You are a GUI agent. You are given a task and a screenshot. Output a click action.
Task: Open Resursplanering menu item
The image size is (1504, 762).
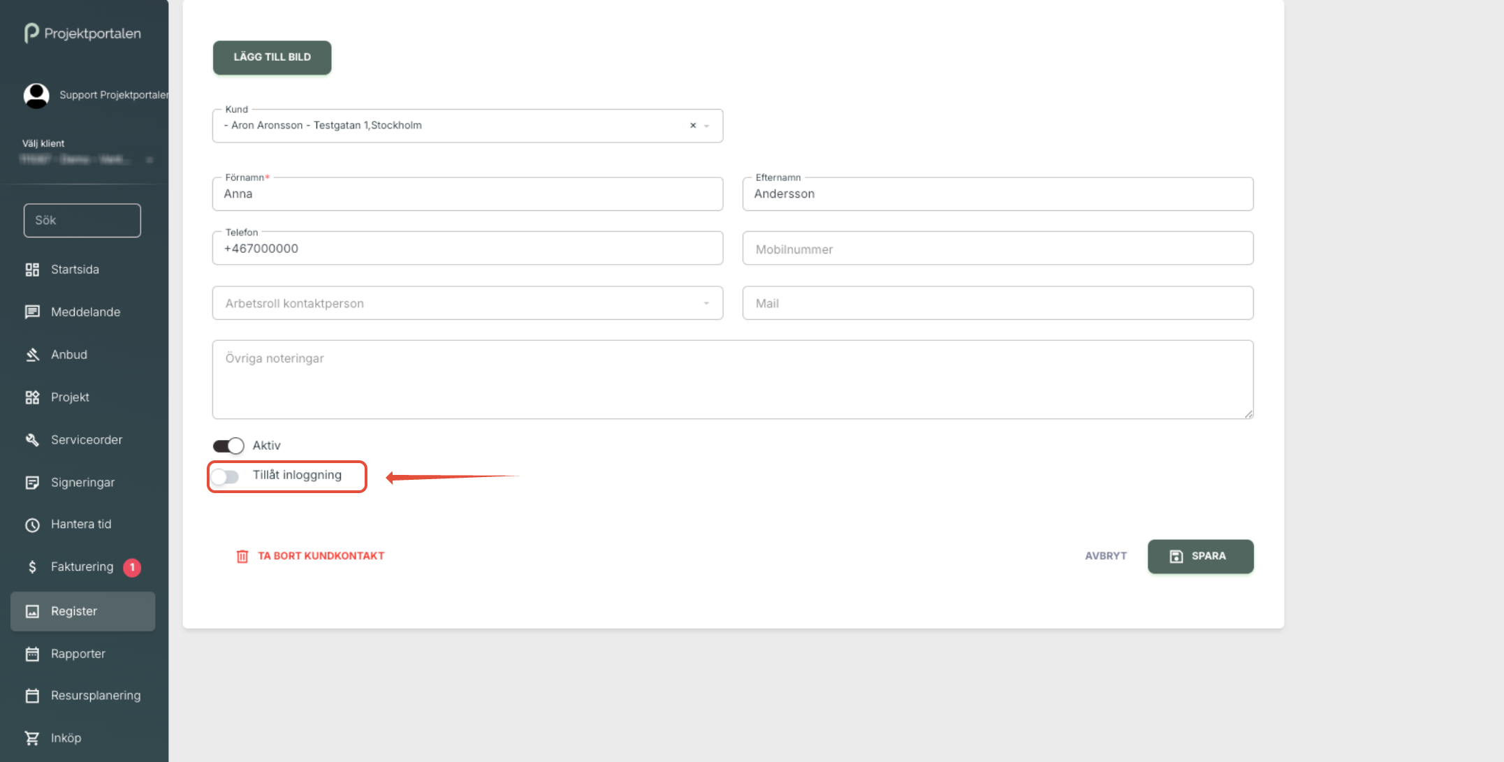pos(95,696)
